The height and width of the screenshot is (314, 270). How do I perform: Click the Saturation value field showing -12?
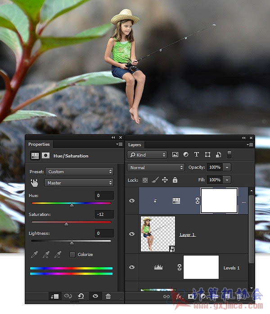tap(104, 214)
